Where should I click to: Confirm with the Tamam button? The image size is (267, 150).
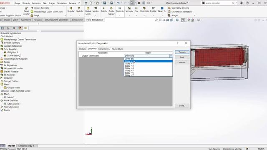[x=182, y=52]
